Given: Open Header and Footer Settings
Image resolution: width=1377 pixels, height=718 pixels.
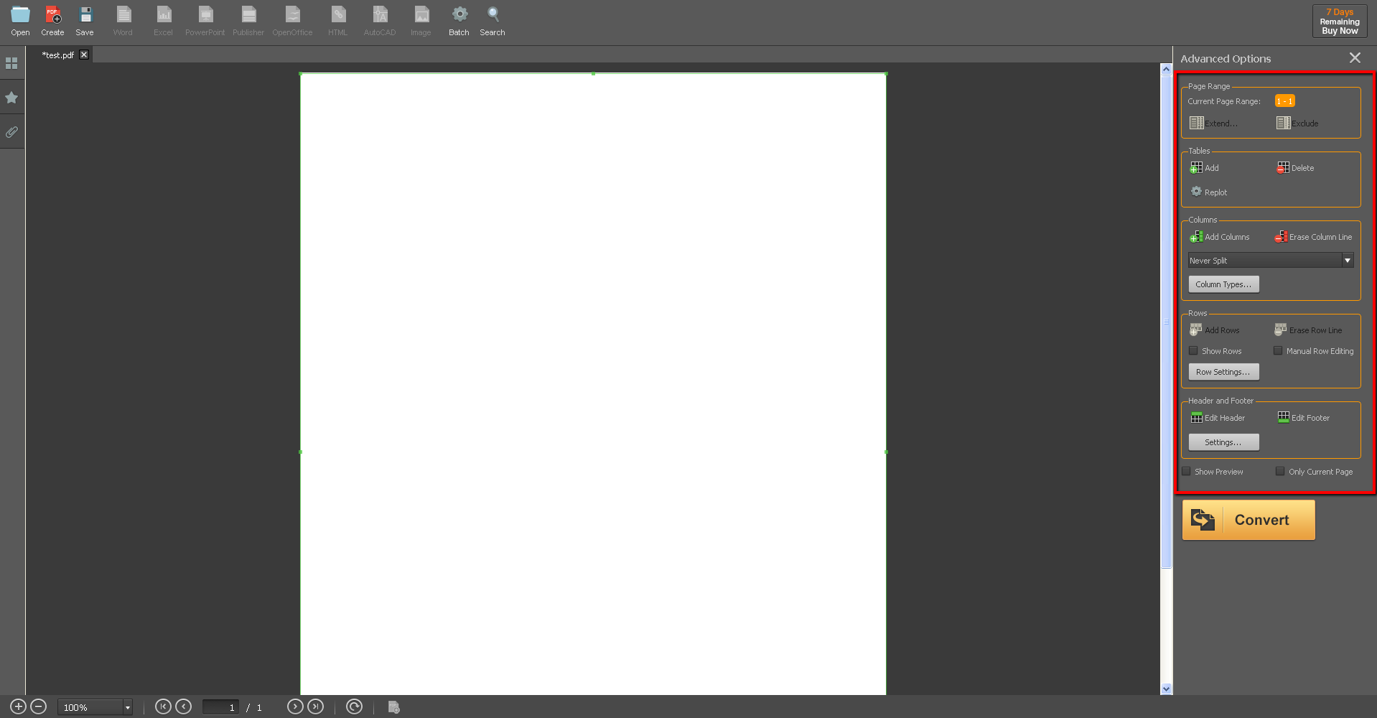Looking at the screenshot, I should (1223, 442).
